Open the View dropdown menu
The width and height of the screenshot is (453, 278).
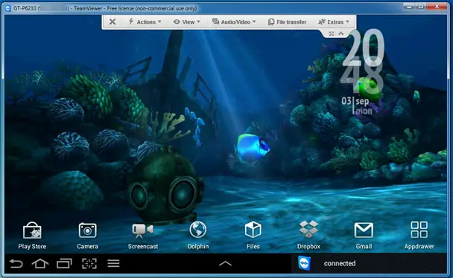(186, 22)
